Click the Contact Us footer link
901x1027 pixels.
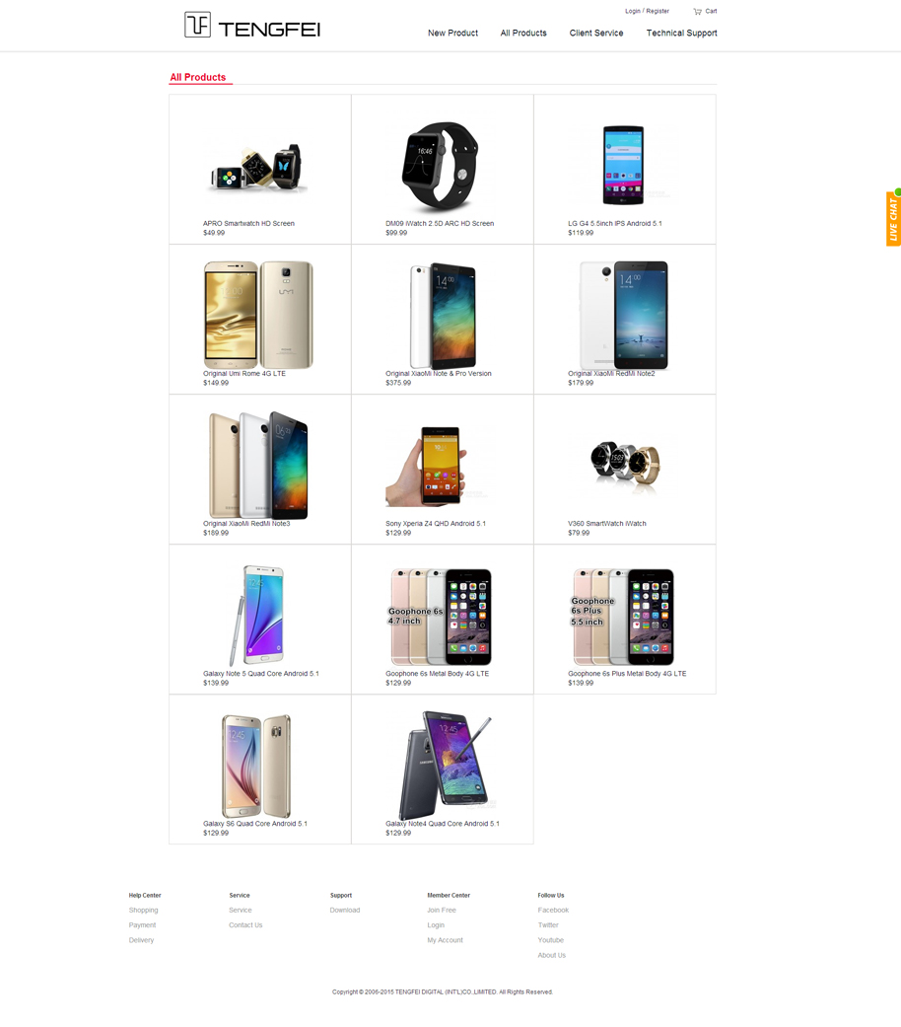[x=245, y=924]
